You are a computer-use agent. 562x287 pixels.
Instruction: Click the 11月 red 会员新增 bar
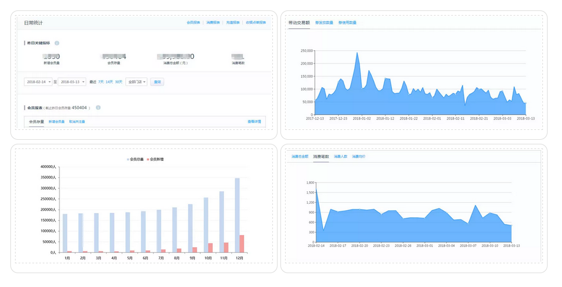tap(226, 248)
